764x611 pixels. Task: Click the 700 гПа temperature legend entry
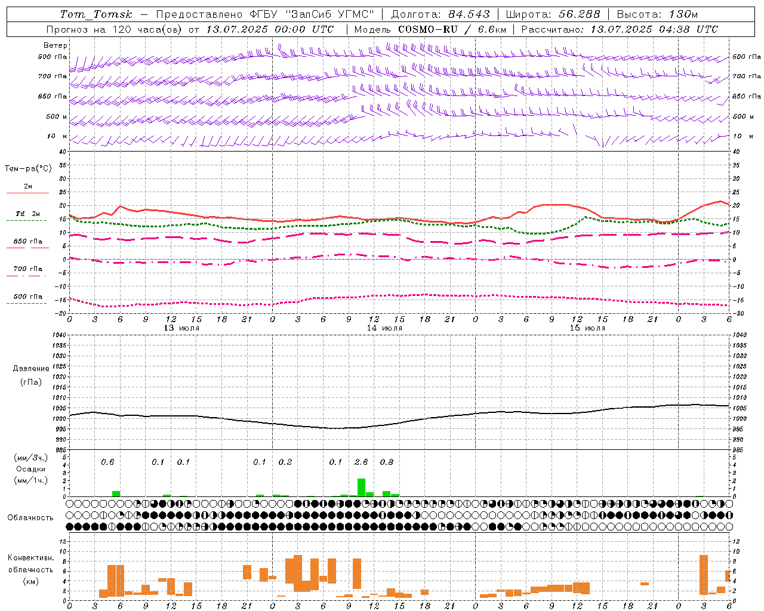27,271
